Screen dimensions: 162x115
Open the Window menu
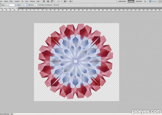click(32, 1)
